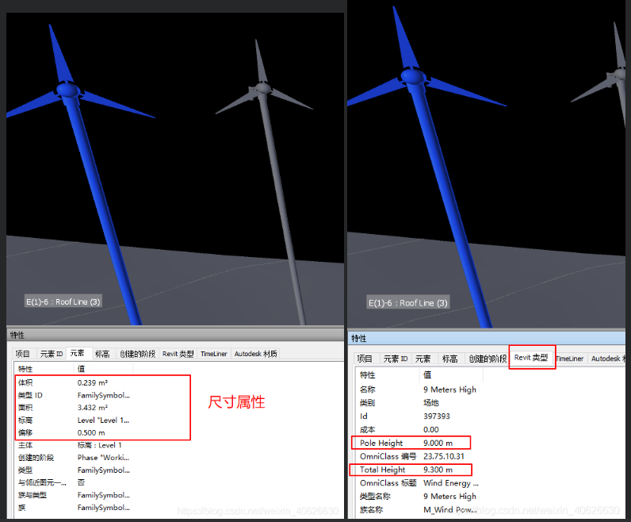Open 项目 tab in the right properties panel
The height and width of the screenshot is (522, 631).
[x=364, y=359]
